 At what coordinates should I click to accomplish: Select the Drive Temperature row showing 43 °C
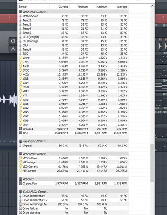click(x=74, y=196)
